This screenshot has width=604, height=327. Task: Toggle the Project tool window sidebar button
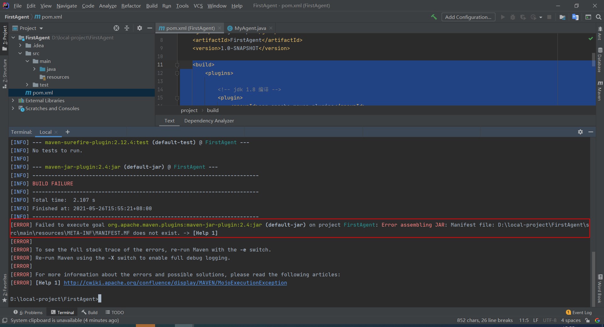(4, 38)
